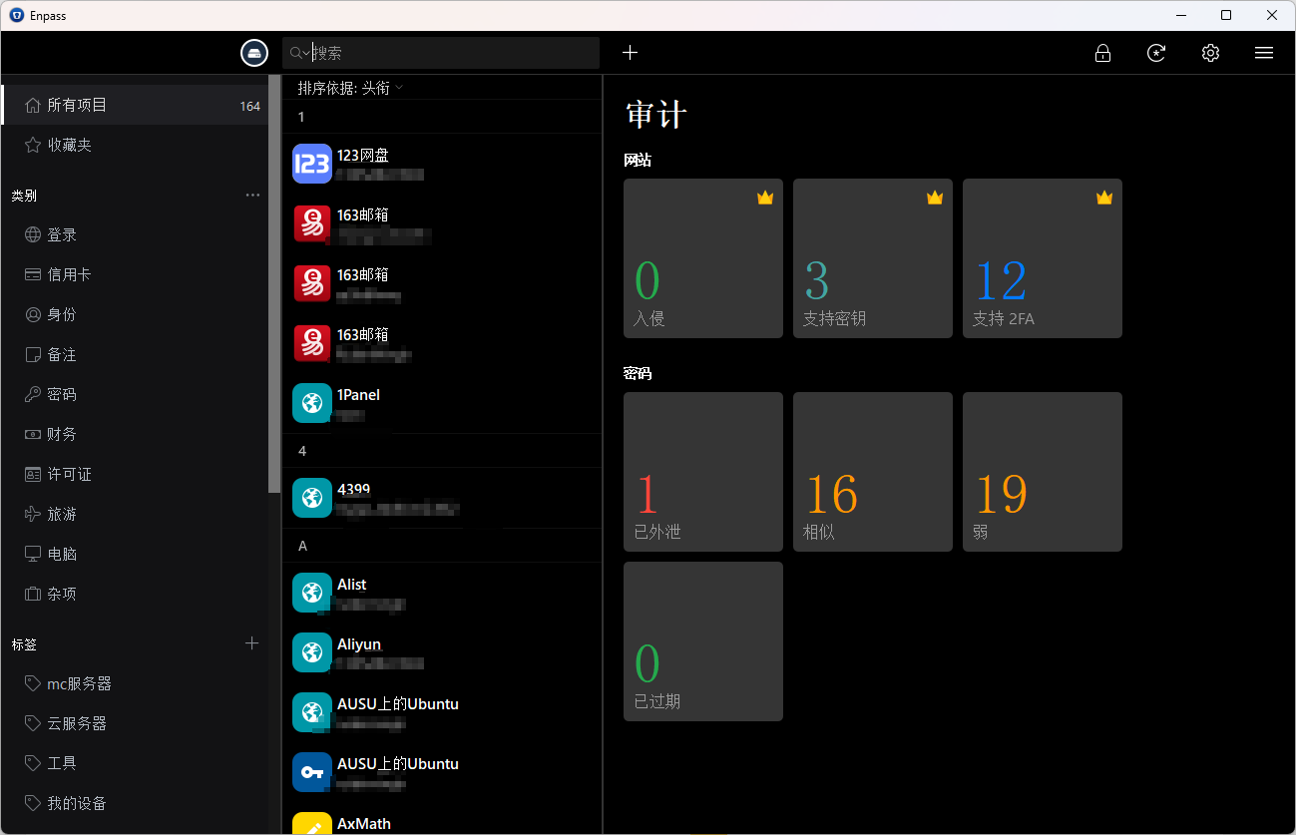
Task: Open the 123网盘 item icon
Action: pyautogui.click(x=312, y=164)
